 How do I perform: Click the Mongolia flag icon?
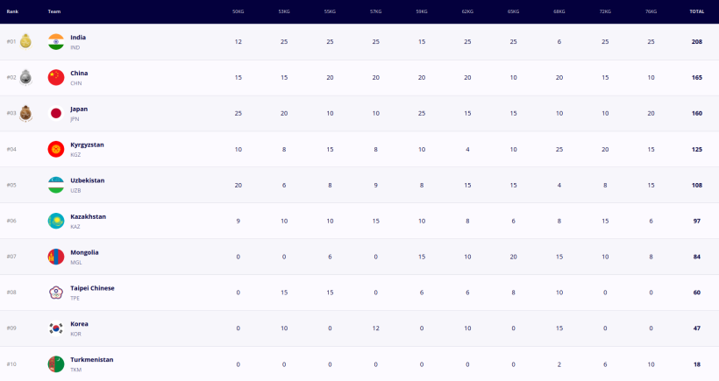click(56, 257)
